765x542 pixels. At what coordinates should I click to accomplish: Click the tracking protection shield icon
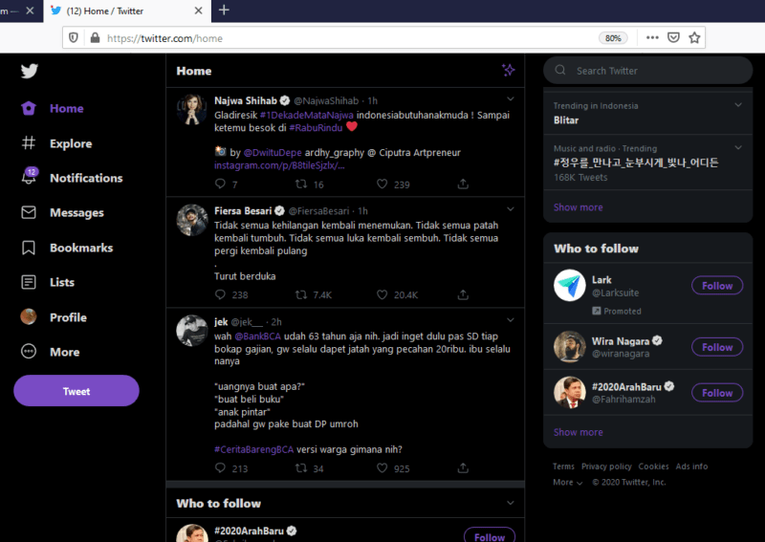point(74,37)
